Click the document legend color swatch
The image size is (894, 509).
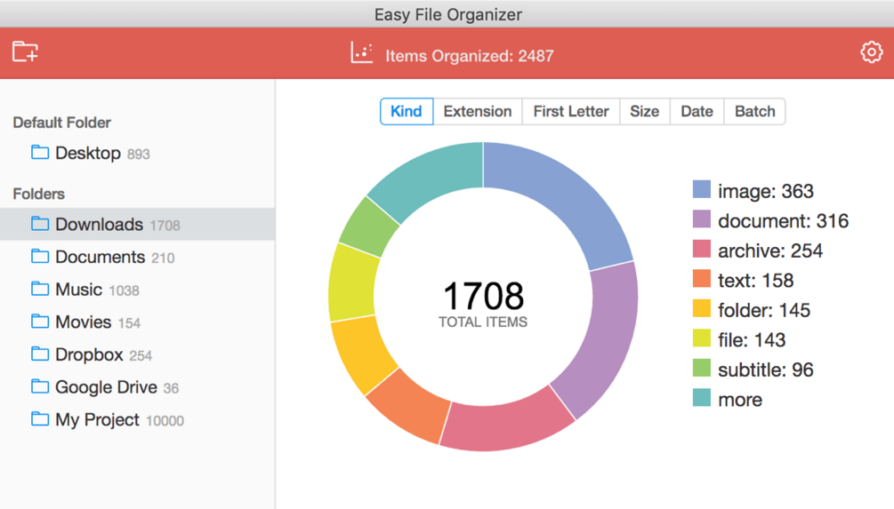tap(701, 219)
